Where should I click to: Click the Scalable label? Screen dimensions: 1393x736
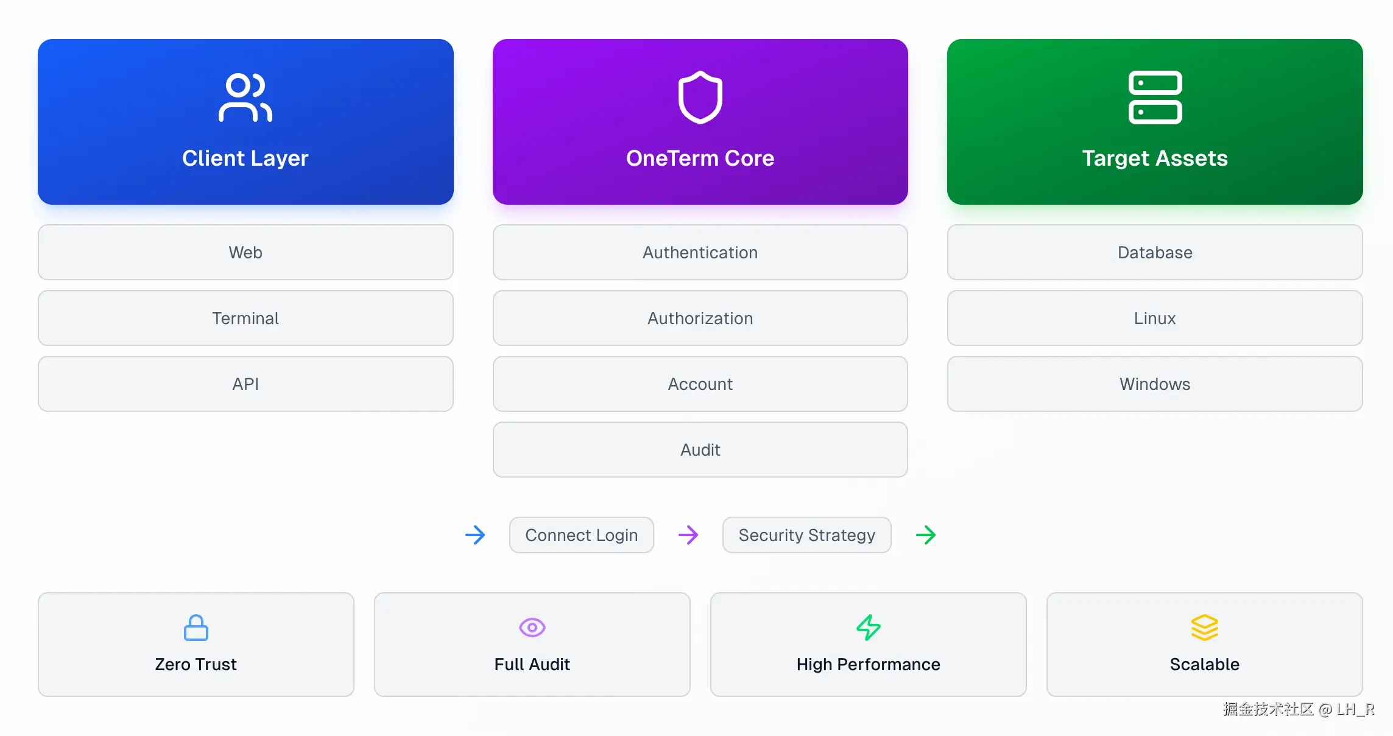[x=1205, y=664]
